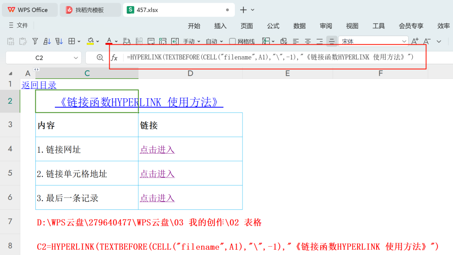
Task: Click 点击进入 link for 链接网址
Action: 157,150
